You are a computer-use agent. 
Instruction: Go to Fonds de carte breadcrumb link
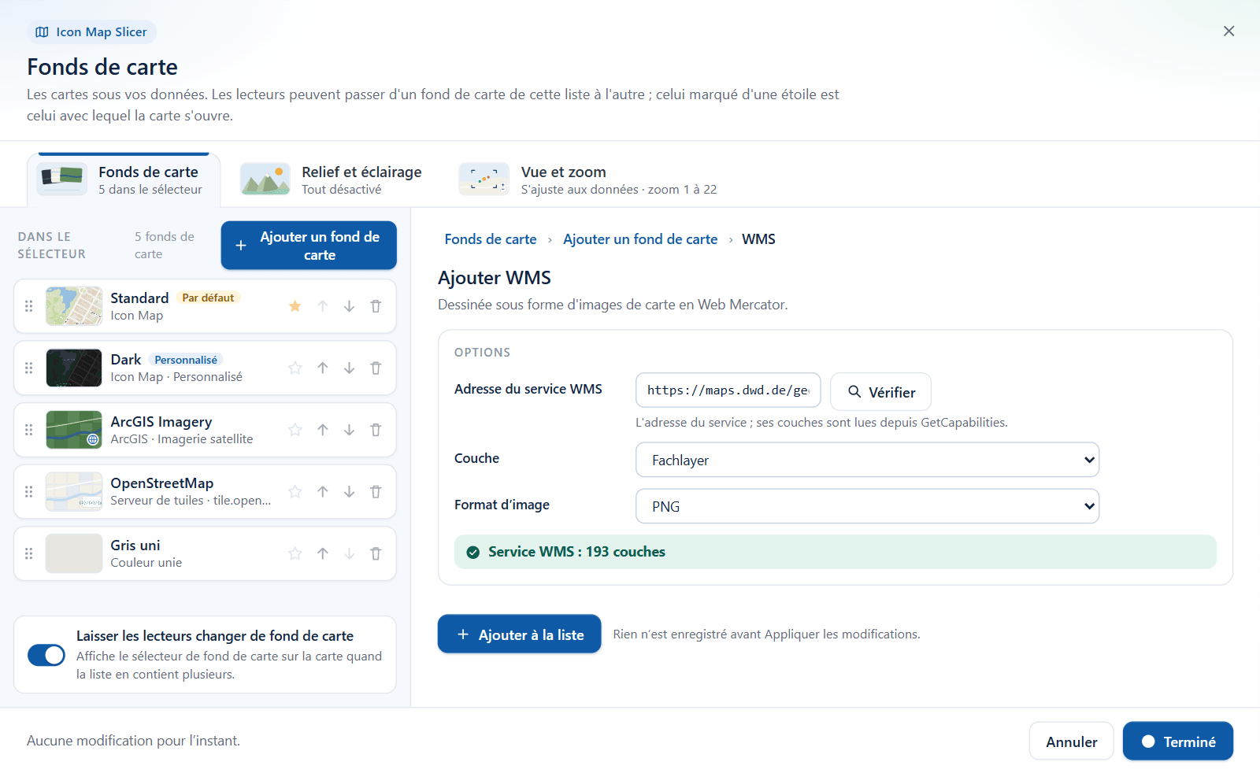coord(491,239)
